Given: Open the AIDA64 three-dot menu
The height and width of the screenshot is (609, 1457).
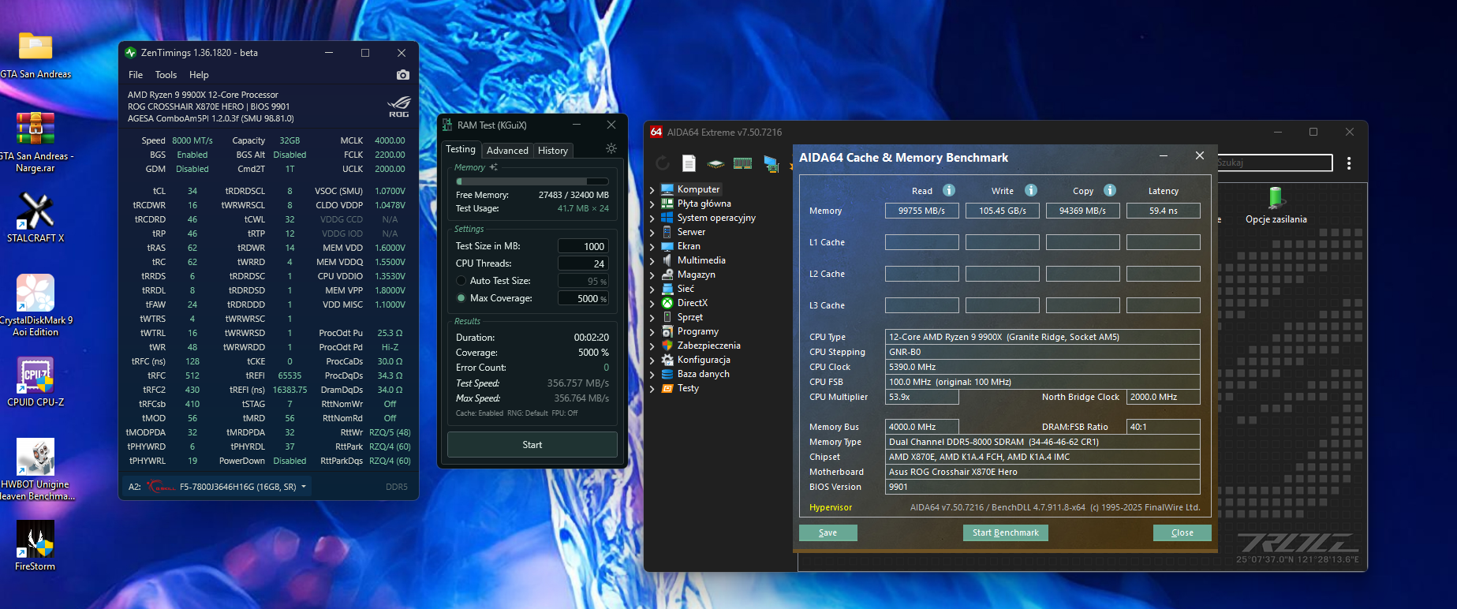Looking at the screenshot, I should pyautogui.click(x=1348, y=163).
